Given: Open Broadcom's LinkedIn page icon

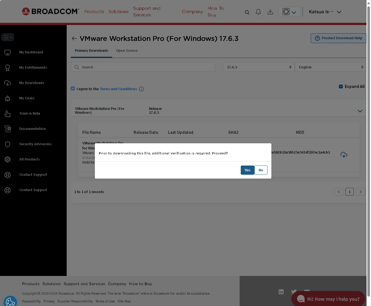Looking at the screenshot, I should click(281, 292).
